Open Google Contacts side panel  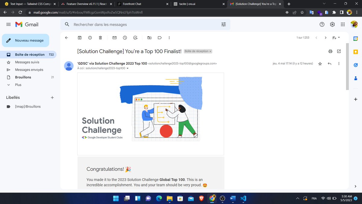pos(356,78)
